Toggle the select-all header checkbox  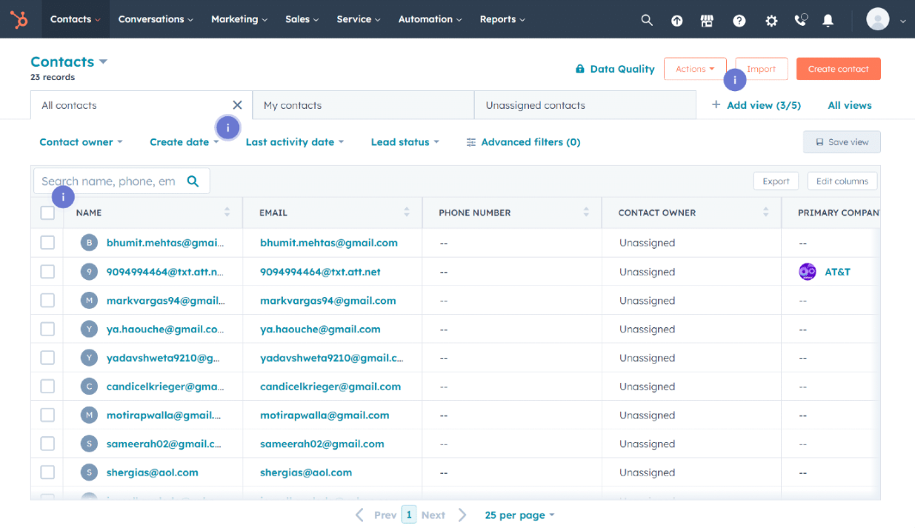tap(47, 213)
